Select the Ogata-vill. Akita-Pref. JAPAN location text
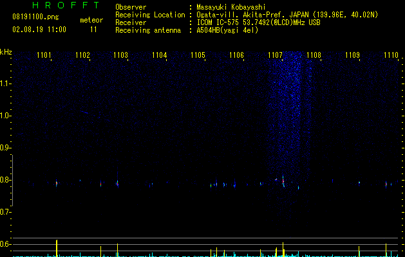The height and width of the screenshot is (257, 405). [287, 15]
